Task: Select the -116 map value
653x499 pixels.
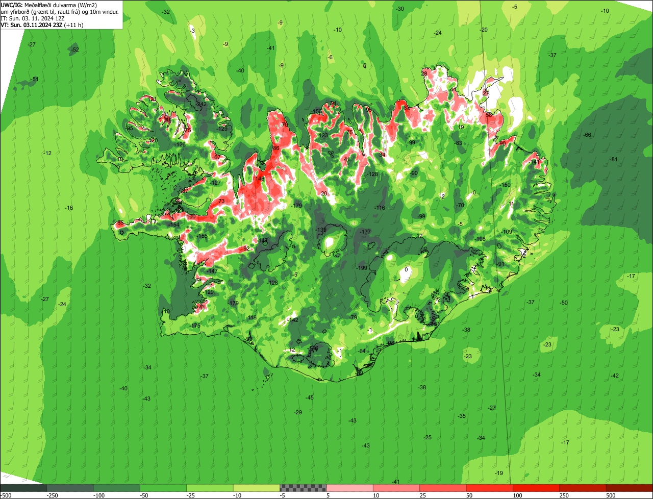Action: pos(380,208)
